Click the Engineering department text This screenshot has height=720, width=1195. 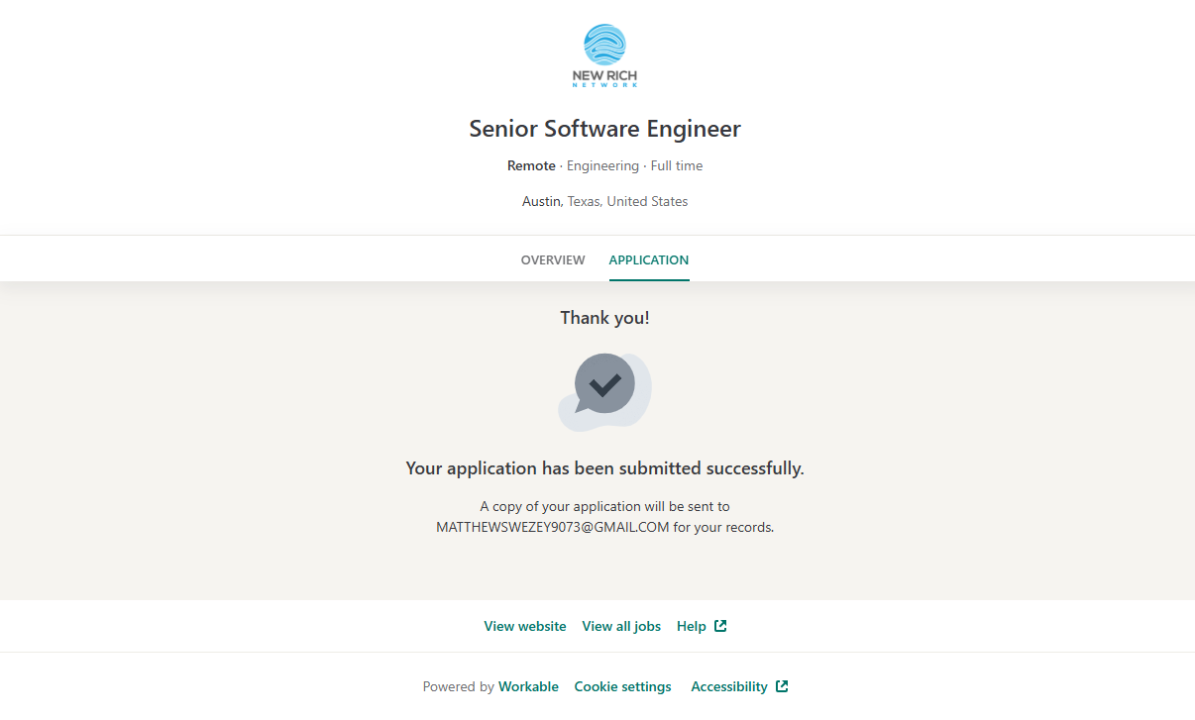point(602,165)
